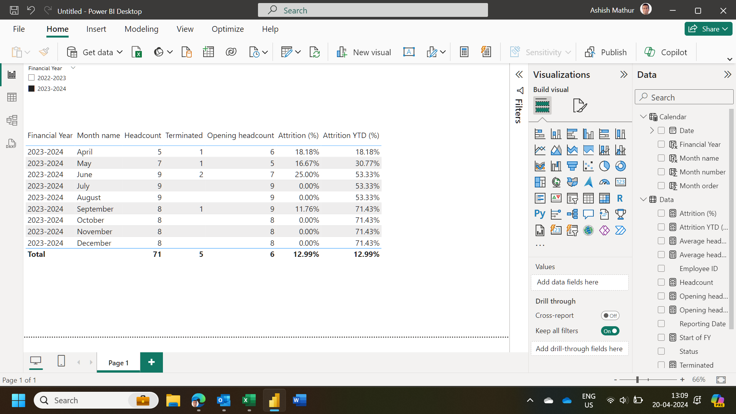
Task: Select the Q&A visual icon
Action: click(588, 214)
